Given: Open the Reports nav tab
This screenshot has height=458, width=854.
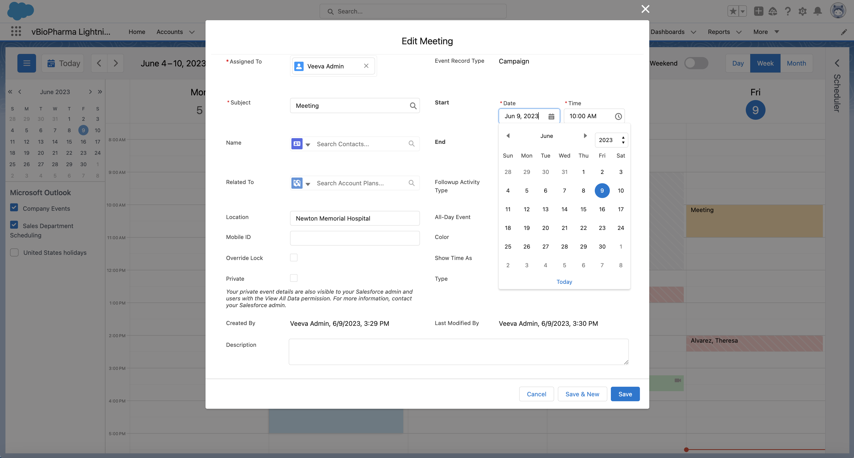Looking at the screenshot, I should point(718,32).
